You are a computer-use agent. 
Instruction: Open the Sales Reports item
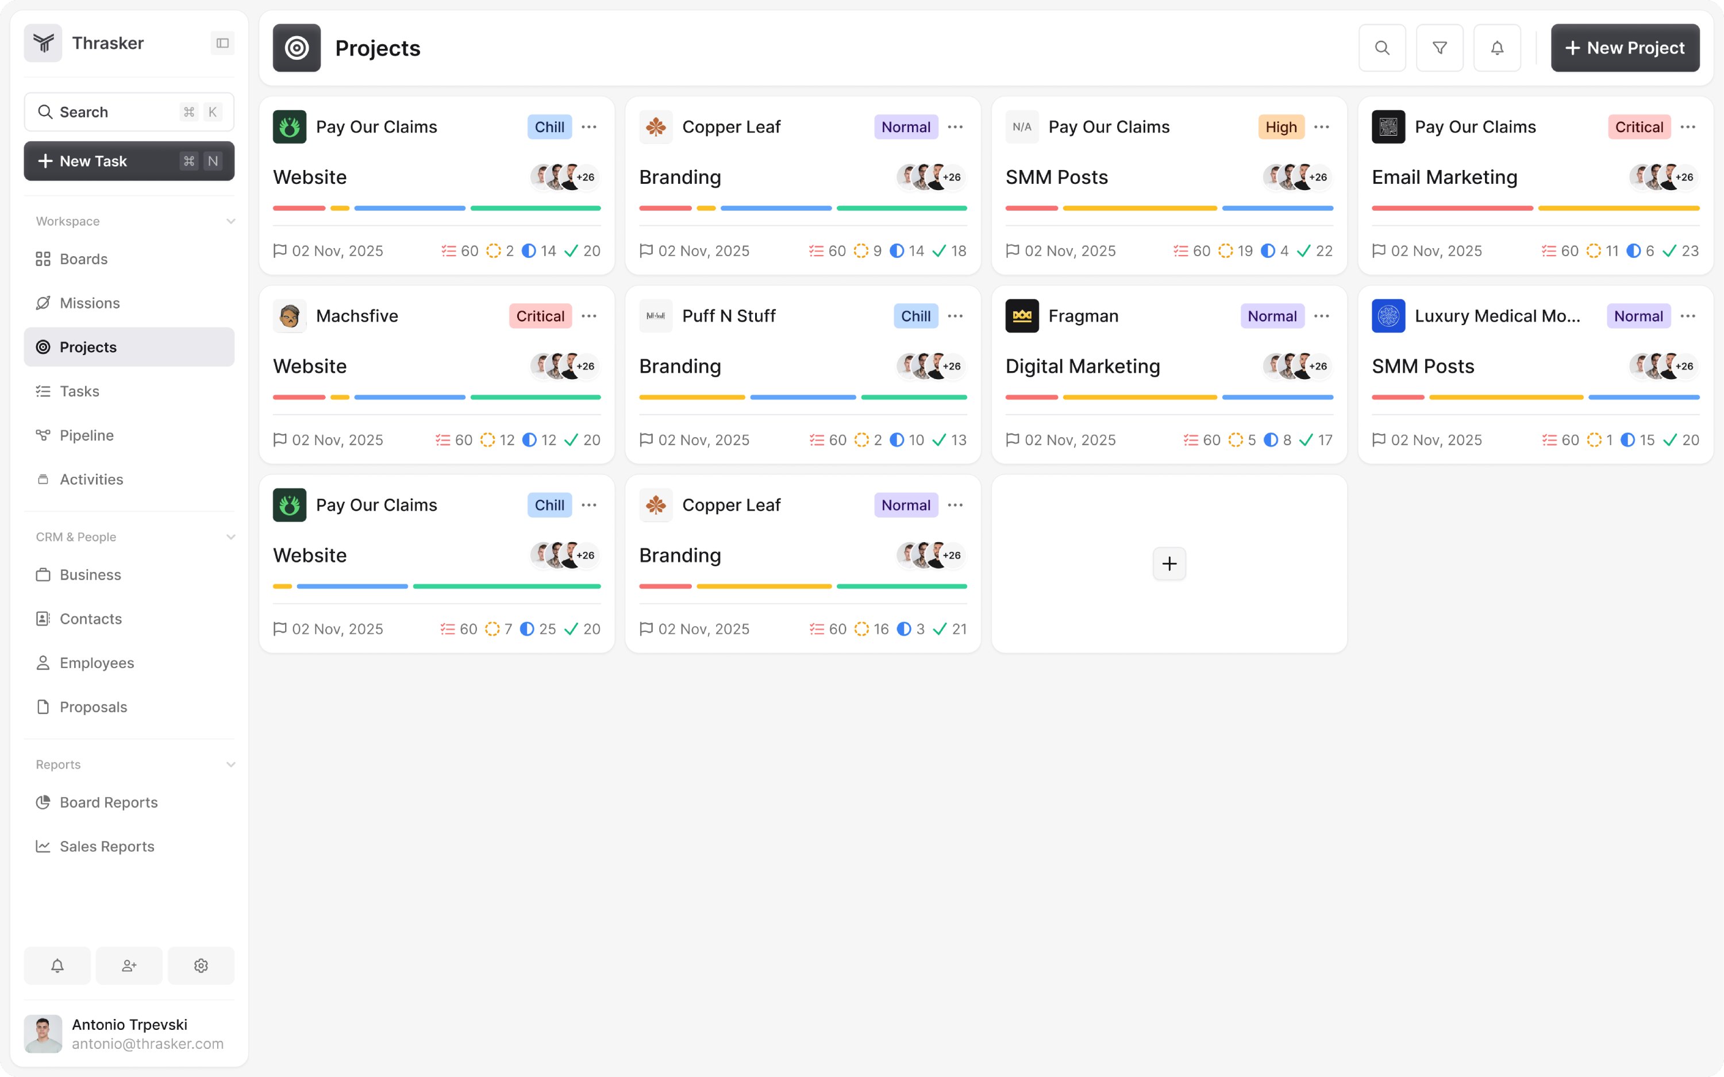(x=107, y=846)
